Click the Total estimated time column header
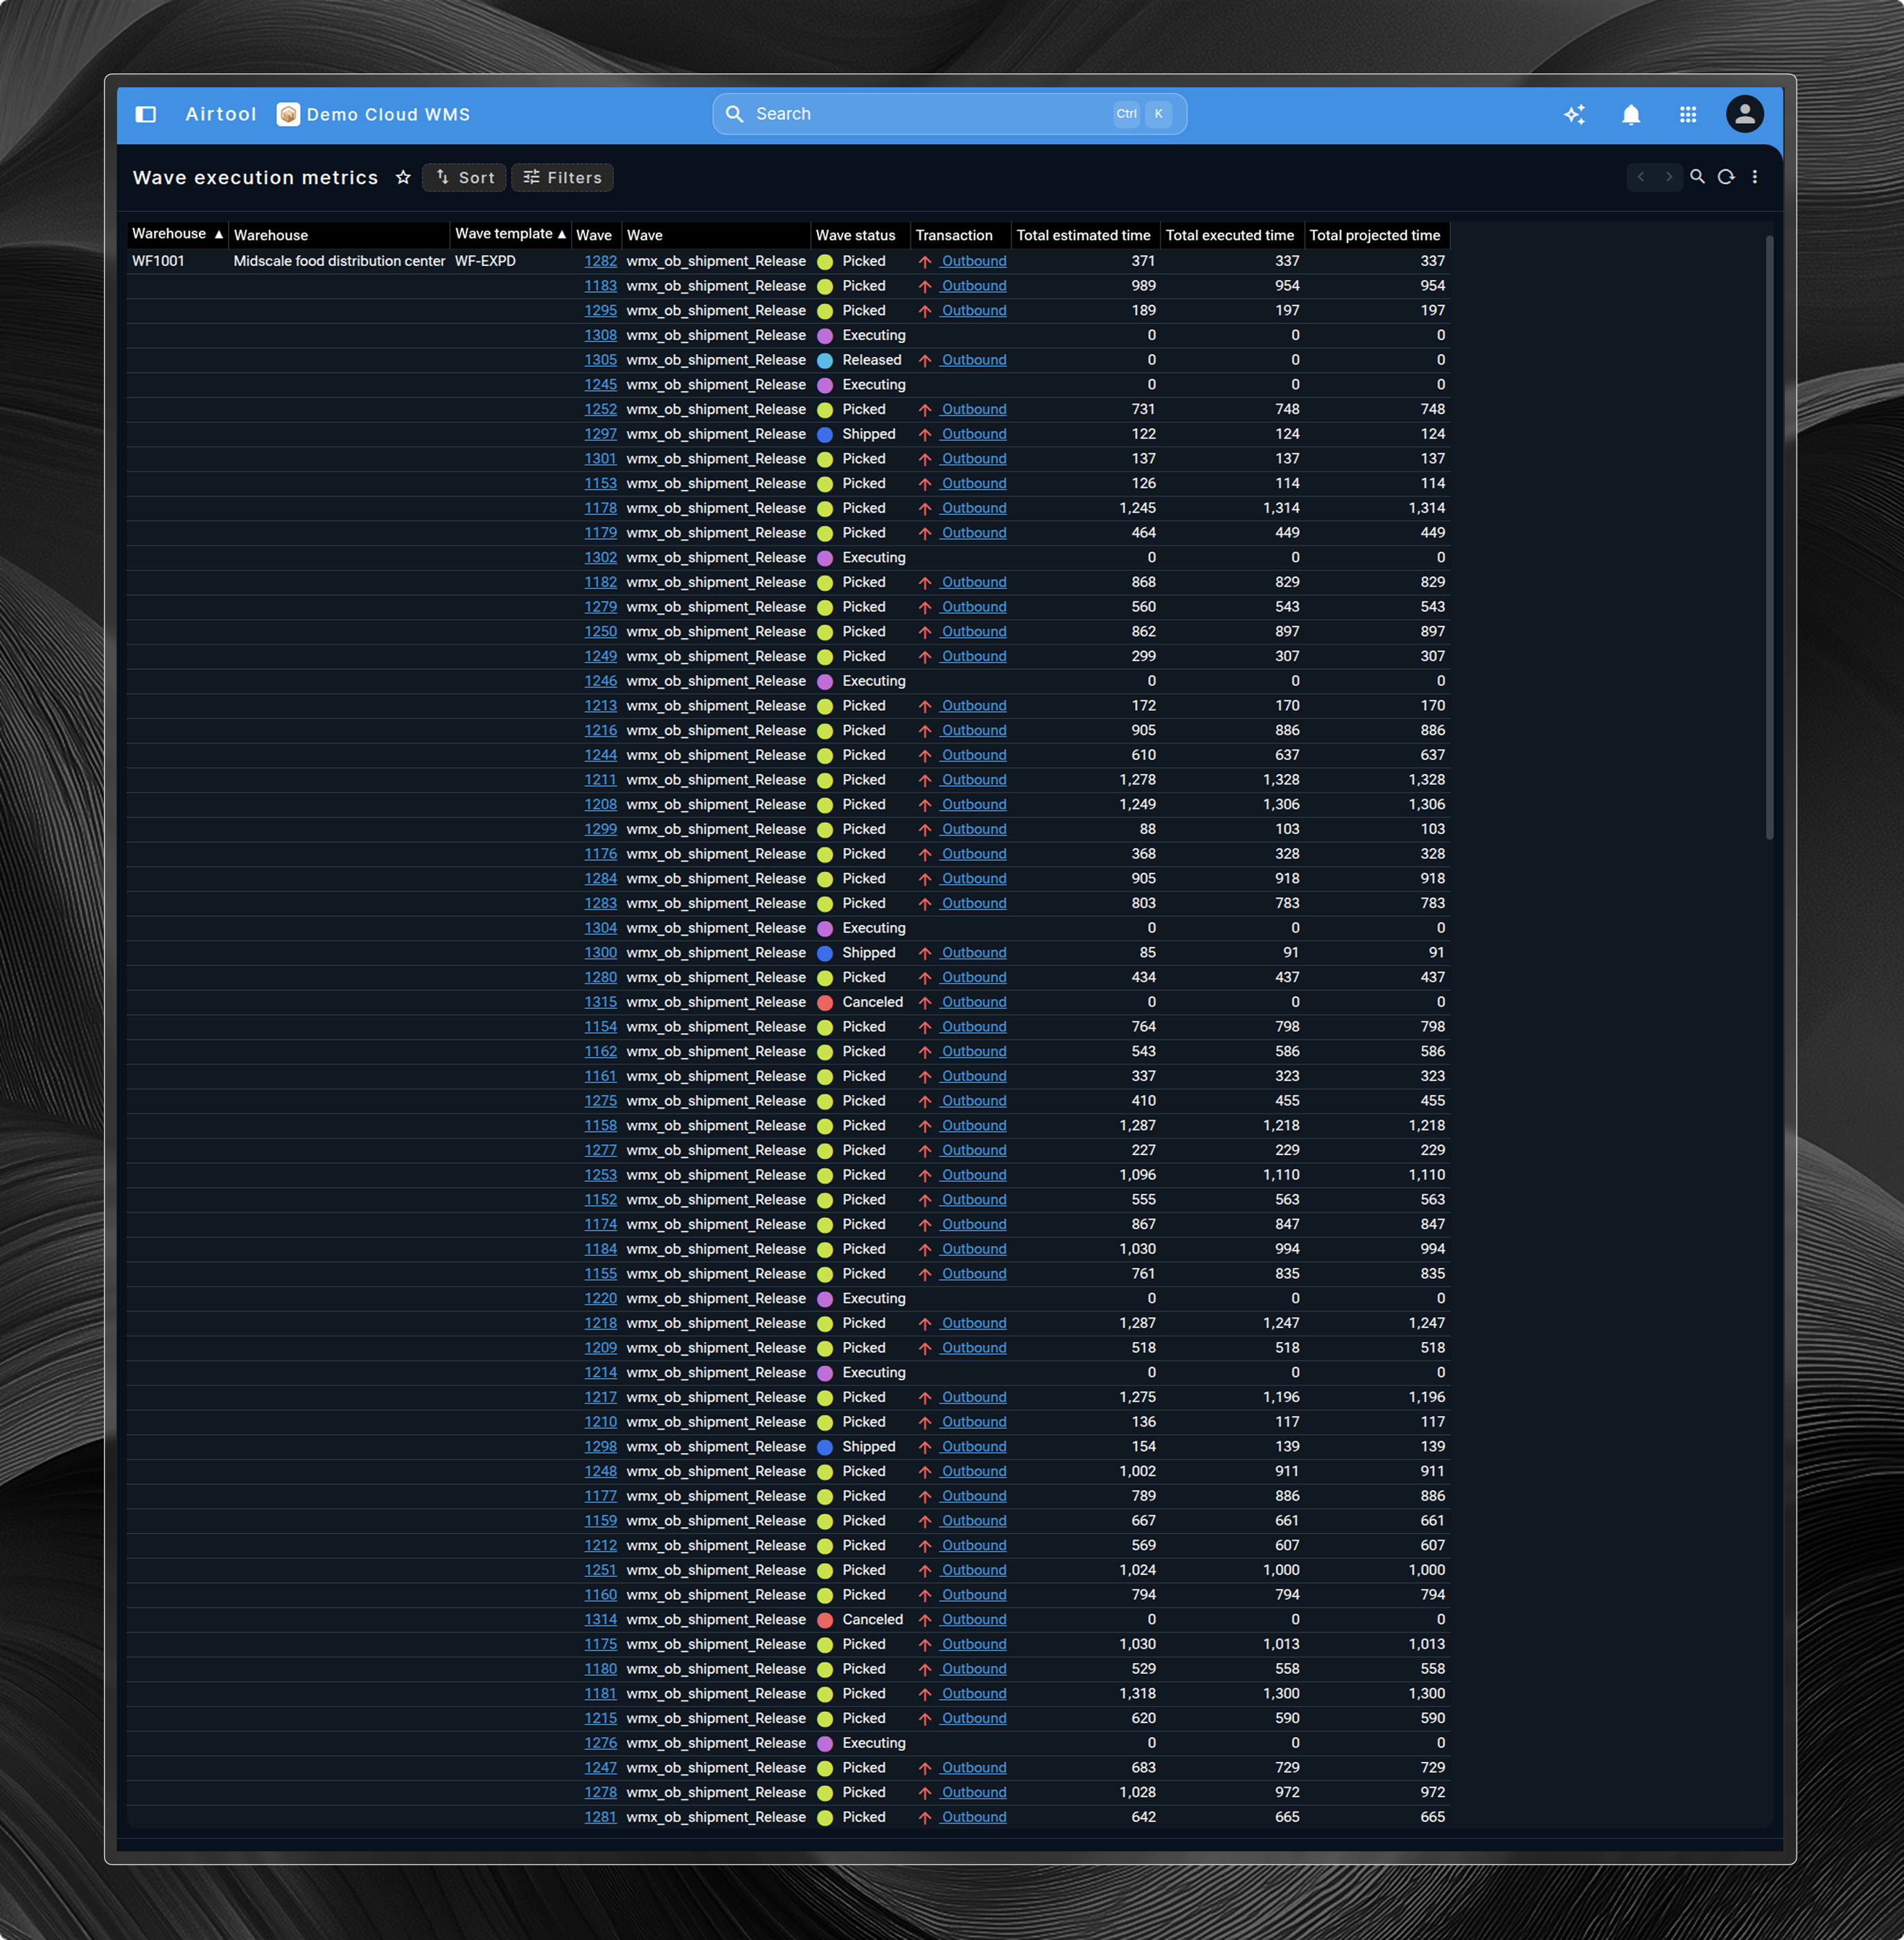Screen dimensions: 1904x1940 coord(1083,235)
